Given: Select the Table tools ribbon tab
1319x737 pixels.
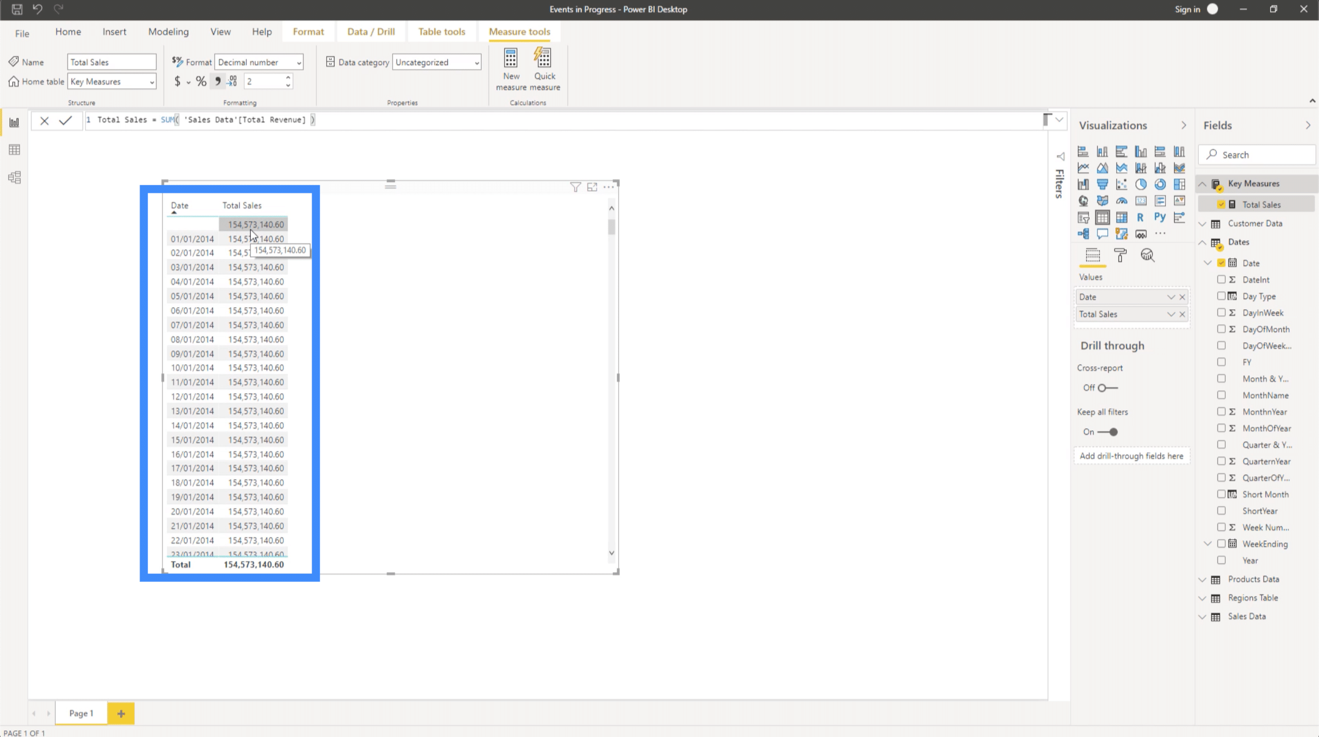Looking at the screenshot, I should pos(441,32).
